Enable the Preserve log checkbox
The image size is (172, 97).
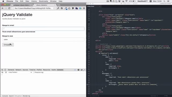[34, 72]
